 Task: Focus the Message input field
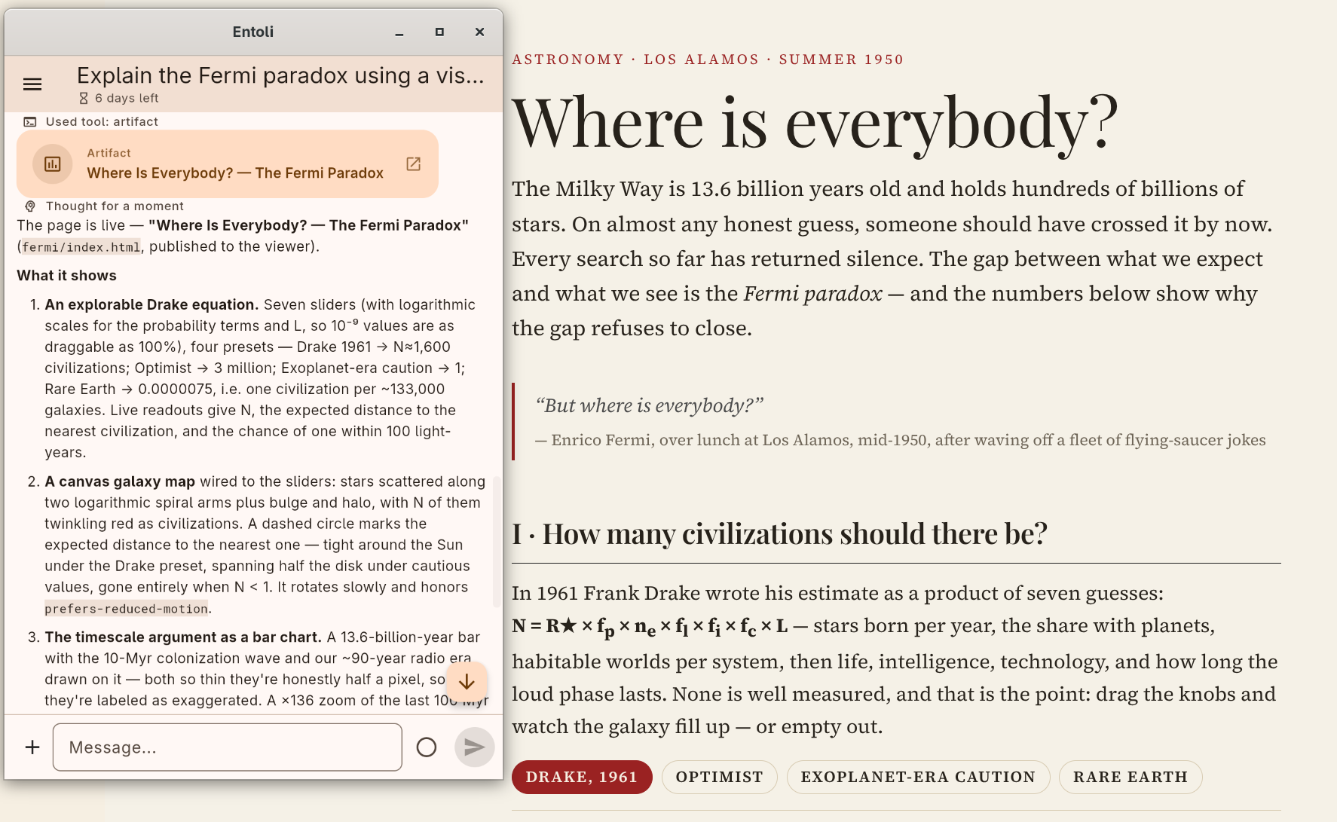(x=228, y=747)
